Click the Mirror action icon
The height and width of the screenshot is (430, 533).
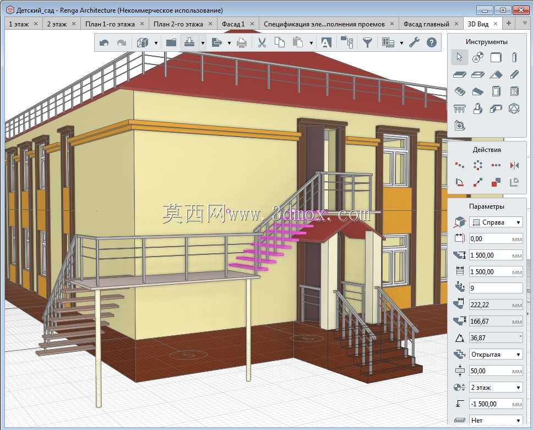coord(514,165)
